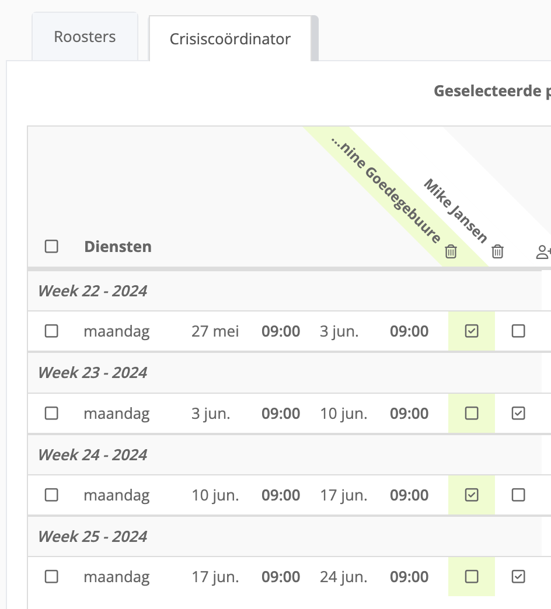
Task: Open the Crisiscoördinator tab
Action: click(230, 39)
